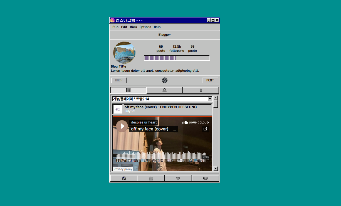Switch to the grid view tab

129,90
